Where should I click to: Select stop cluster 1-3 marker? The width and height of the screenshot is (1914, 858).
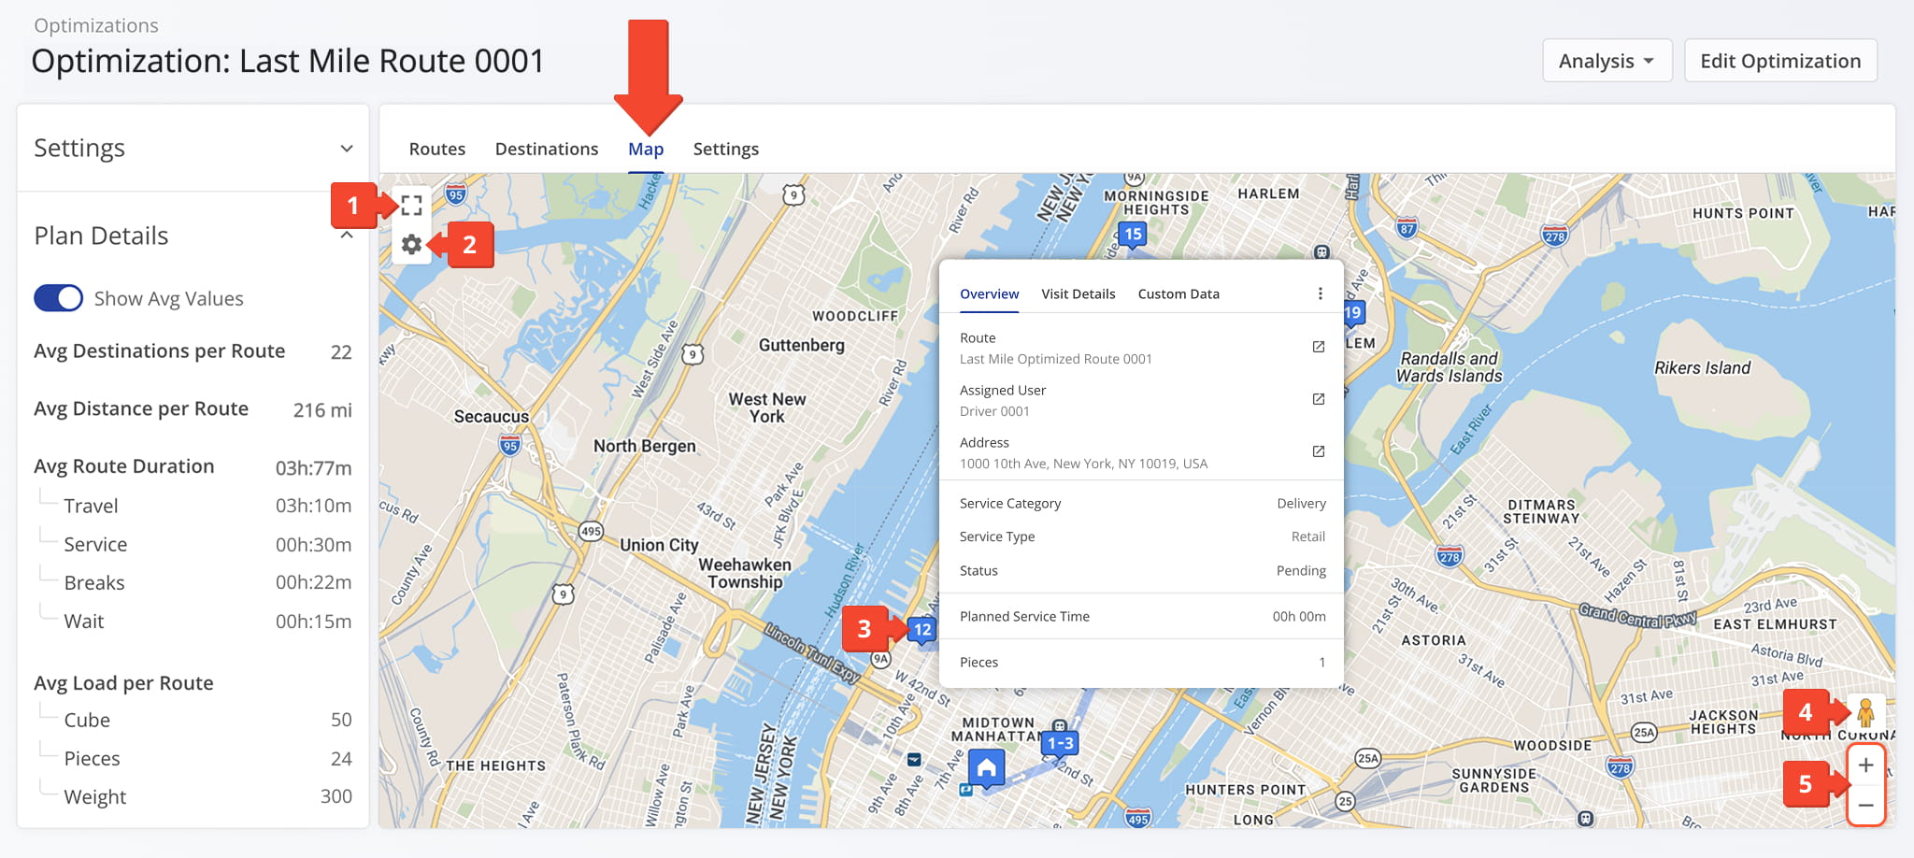click(1061, 743)
